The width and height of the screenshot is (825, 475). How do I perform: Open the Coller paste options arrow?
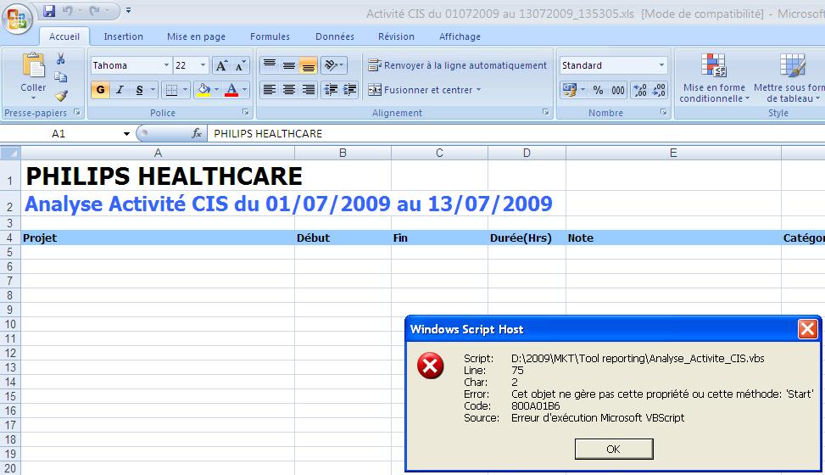[33, 98]
